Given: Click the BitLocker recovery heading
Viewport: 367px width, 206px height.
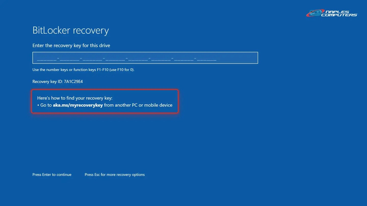Looking at the screenshot, I should click(71, 30).
